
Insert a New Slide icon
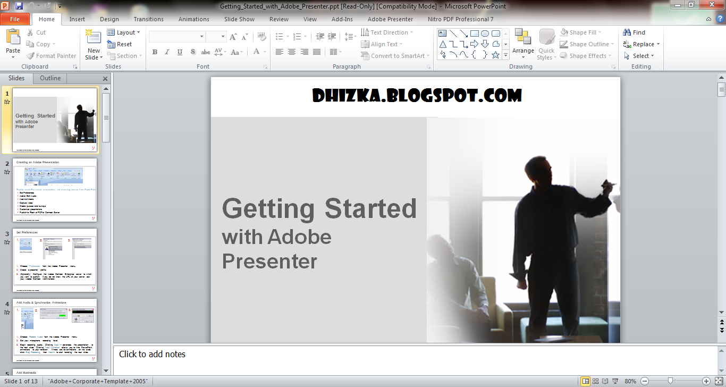tap(94, 36)
